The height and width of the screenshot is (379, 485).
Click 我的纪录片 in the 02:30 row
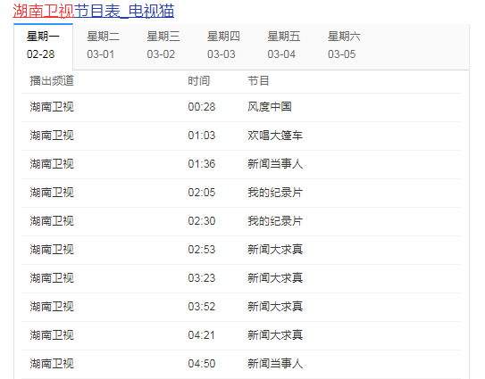275,221
